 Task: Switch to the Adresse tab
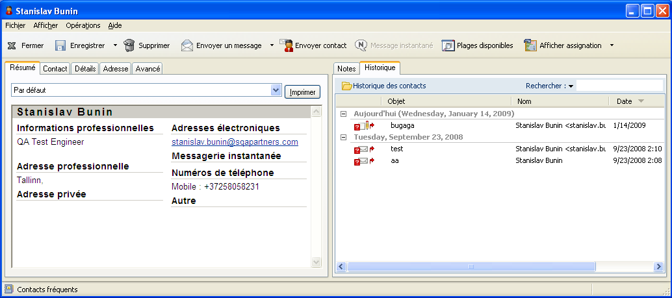116,69
